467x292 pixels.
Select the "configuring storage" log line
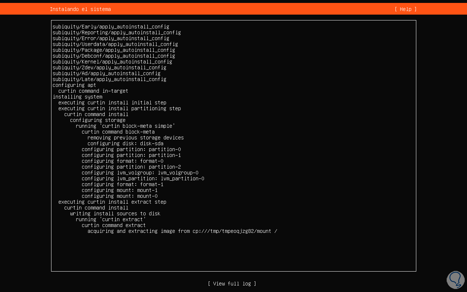pos(98,120)
